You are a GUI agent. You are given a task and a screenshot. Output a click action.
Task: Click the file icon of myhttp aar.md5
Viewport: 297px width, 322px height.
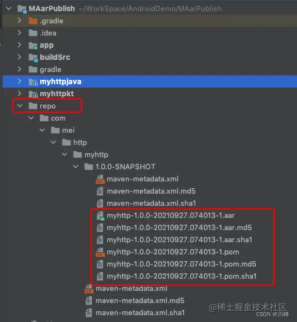[x=100, y=228]
